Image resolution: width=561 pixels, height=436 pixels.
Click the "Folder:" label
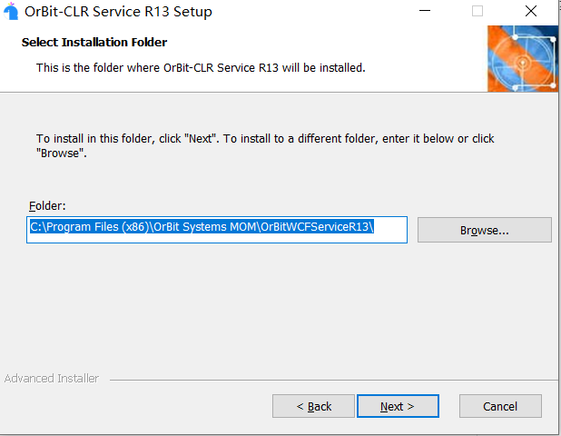[x=47, y=206]
